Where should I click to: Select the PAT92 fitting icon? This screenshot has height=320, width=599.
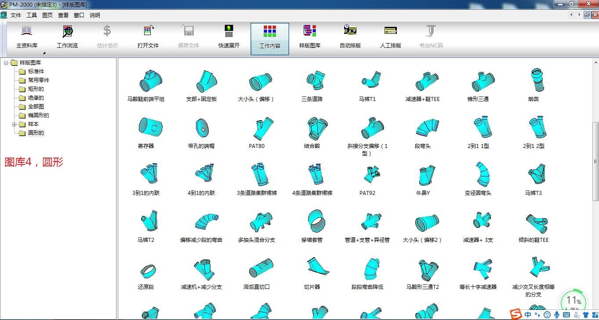coord(371,174)
